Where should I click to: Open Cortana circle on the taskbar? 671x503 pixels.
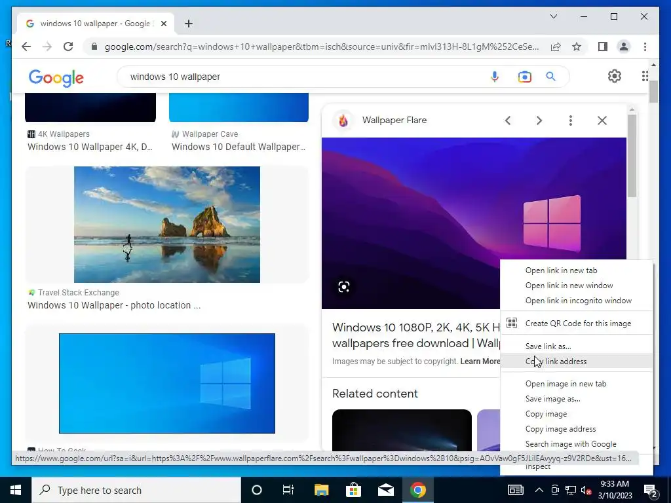coord(257,490)
